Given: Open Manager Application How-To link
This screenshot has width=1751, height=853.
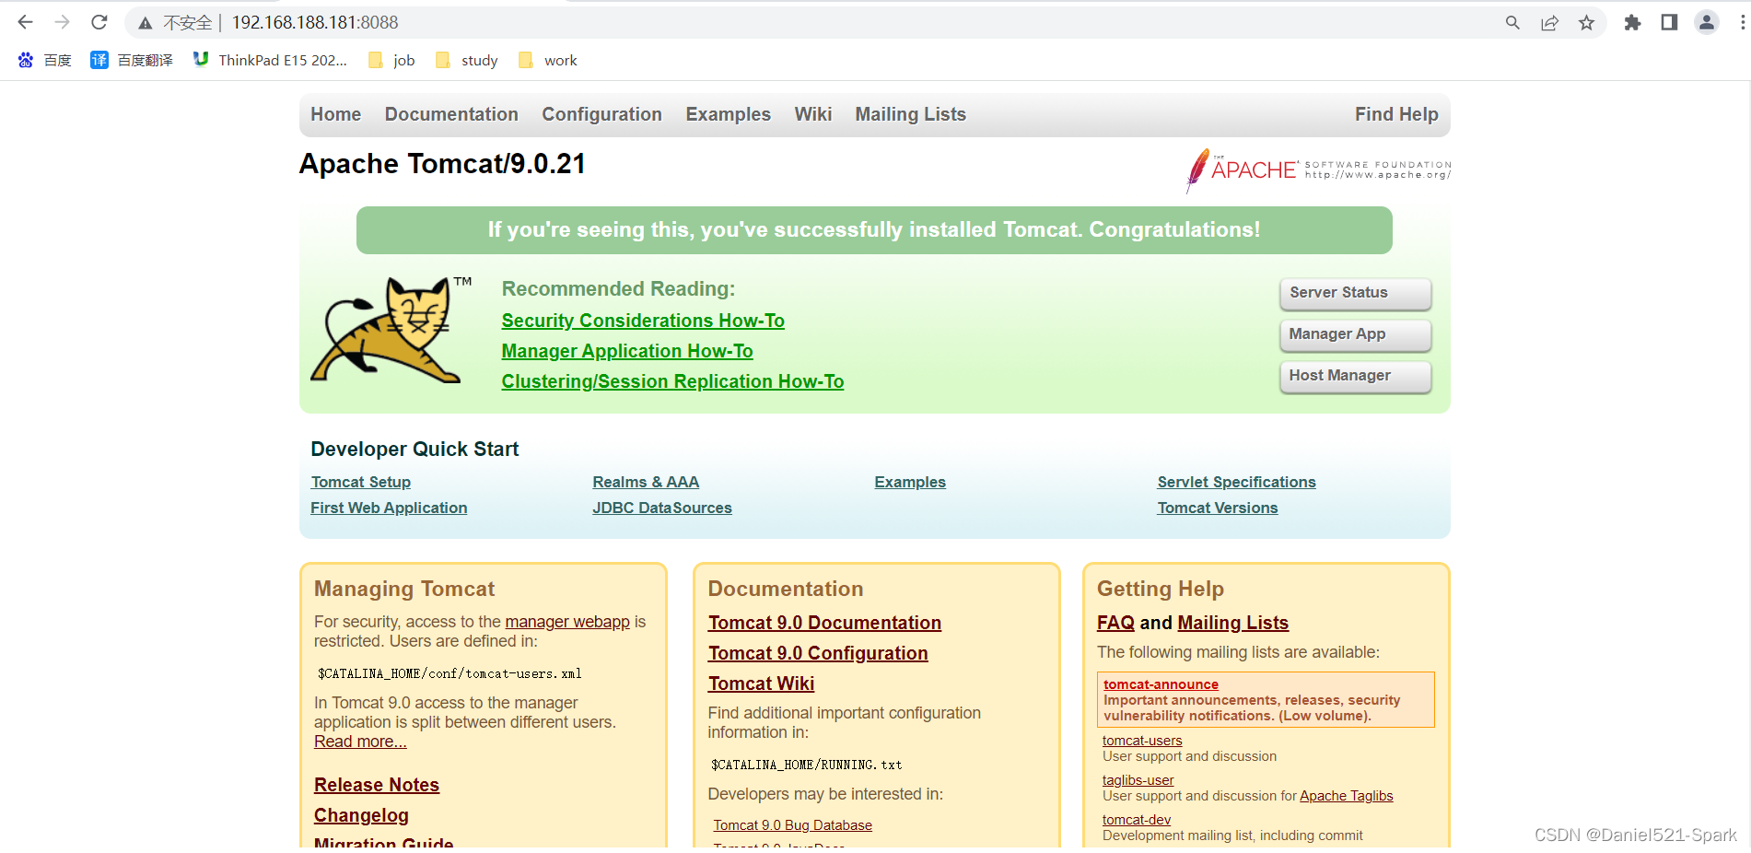Looking at the screenshot, I should pyautogui.click(x=627, y=351).
